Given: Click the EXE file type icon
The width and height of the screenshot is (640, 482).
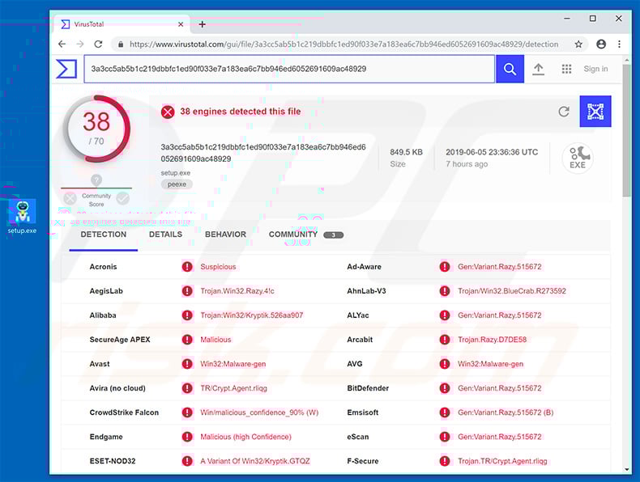Looking at the screenshot, I should tap(578, 158).
